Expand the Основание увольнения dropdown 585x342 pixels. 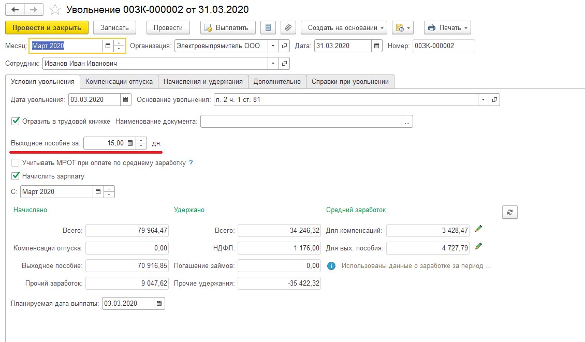484,99
